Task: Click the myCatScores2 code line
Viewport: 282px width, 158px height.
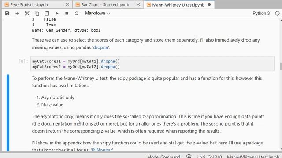Action: click(76, 67)
